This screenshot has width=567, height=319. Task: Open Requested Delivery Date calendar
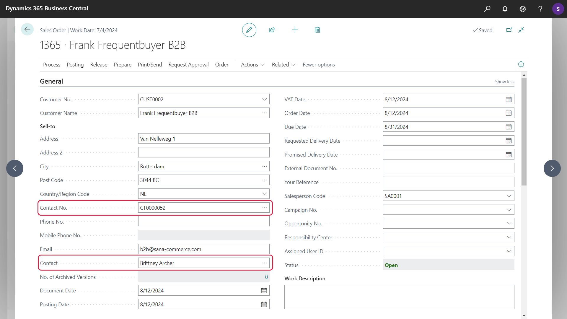pos(509,141)
